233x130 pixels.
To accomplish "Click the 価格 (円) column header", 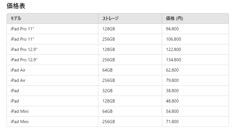I will pyautogui.click(x=175, y=18).
